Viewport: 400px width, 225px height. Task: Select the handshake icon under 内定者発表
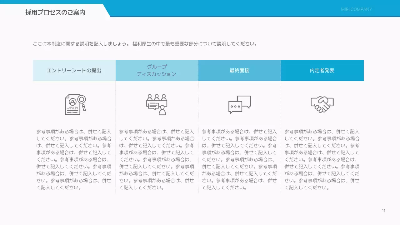(x=322, y=104)
